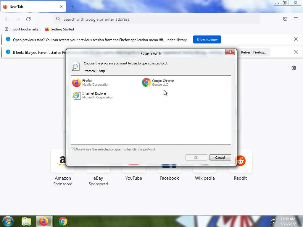Click the Save to Pocket icon

tap(285, 19)
